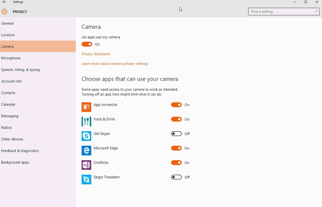The height and width of the screenshot is (207, 322).
Task: Click the Privacy gear icon
Action: pos(4,12)
